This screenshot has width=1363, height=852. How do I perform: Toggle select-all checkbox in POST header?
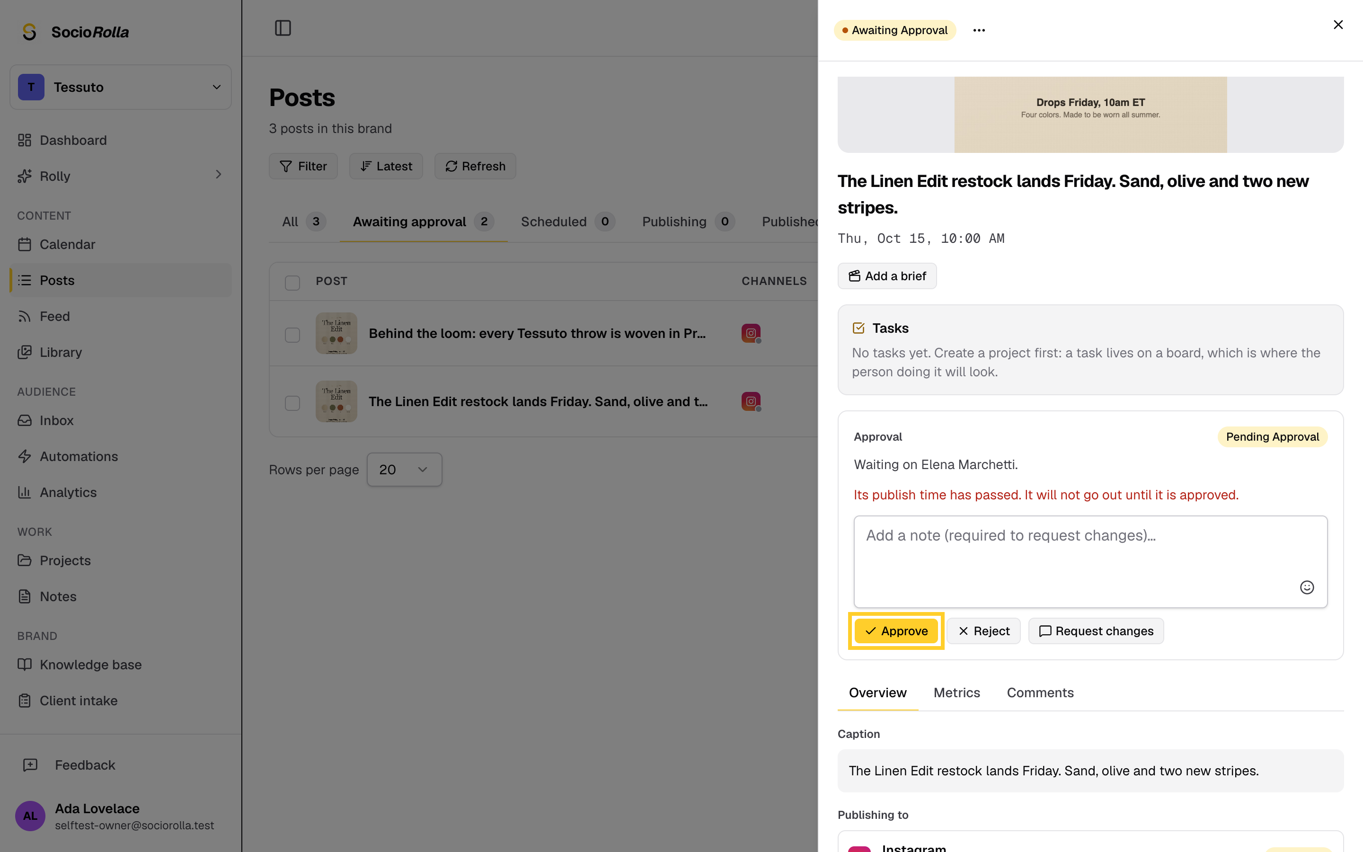tap(292, 282)
